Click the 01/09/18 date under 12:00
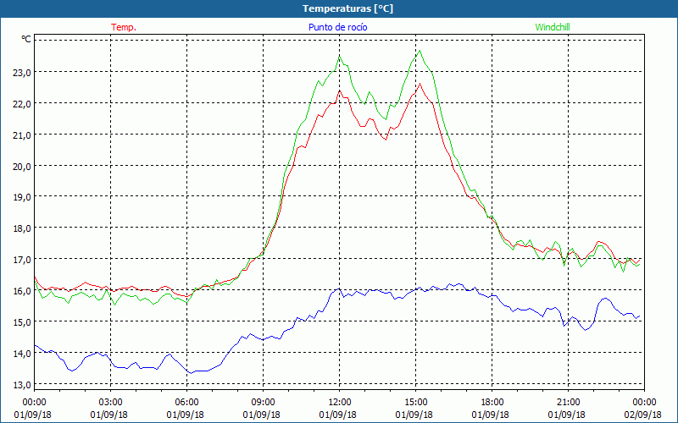Screen dimensions: 678x423 click(337, 415)
